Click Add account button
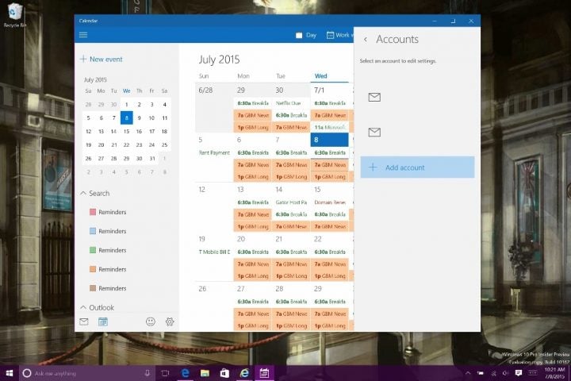Viewport: 571px width, 381px height. [x=417, y=167]
